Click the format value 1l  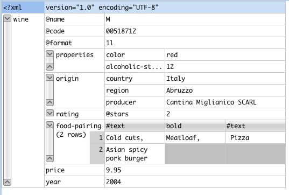click(x=195, y=43)
